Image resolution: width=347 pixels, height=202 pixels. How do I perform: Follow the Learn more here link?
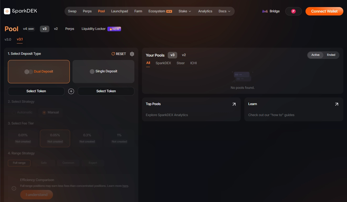(125, 186)
